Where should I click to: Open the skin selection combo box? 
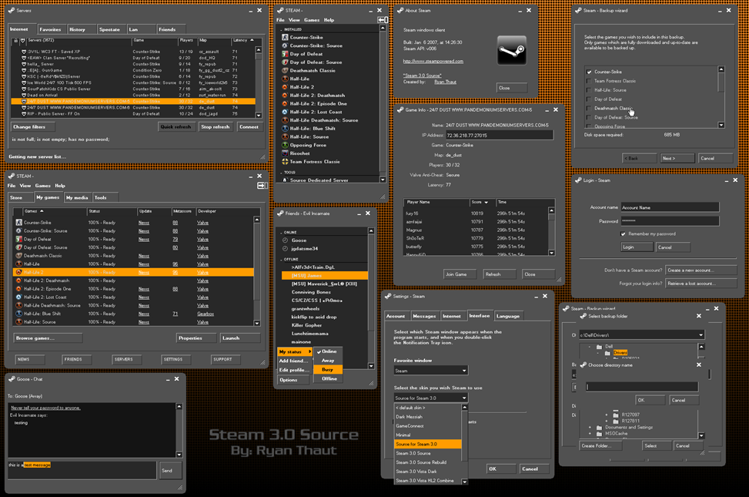431,398
